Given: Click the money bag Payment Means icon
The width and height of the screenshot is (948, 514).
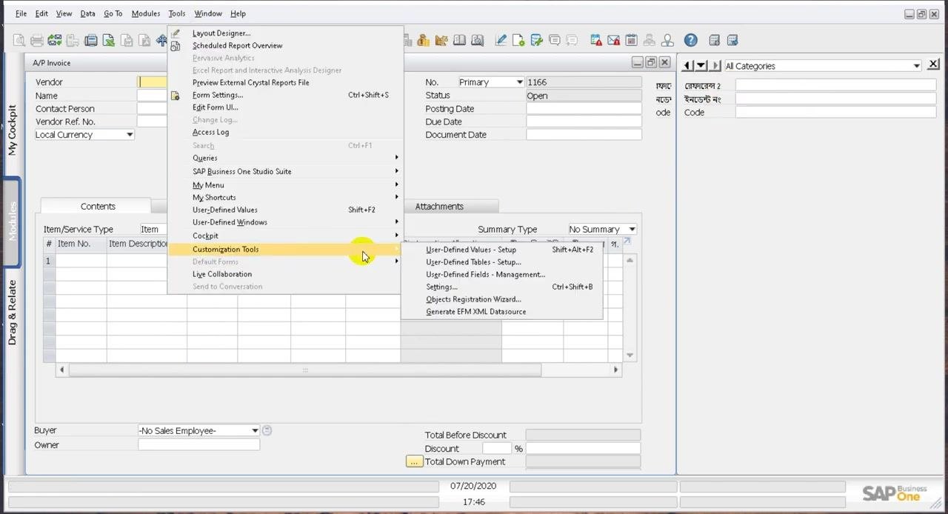Looking at the screenshot, I should coord(424,40).
